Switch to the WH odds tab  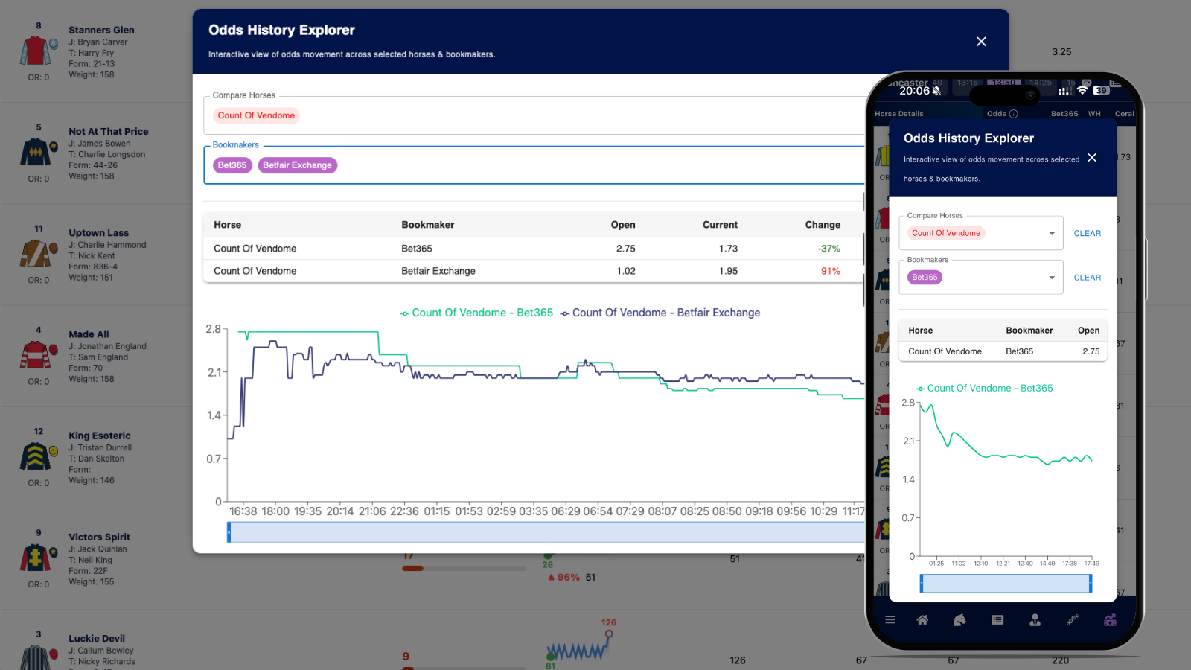click(1094, 113)
